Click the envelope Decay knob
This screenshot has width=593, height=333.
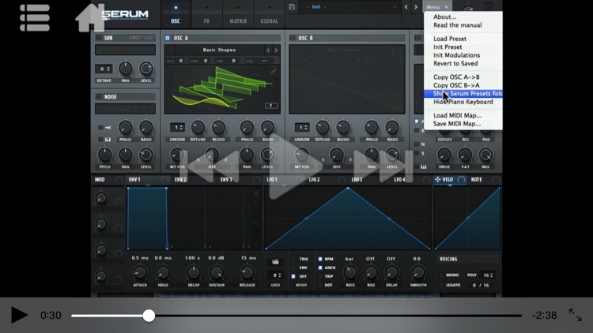click(194, 272)
